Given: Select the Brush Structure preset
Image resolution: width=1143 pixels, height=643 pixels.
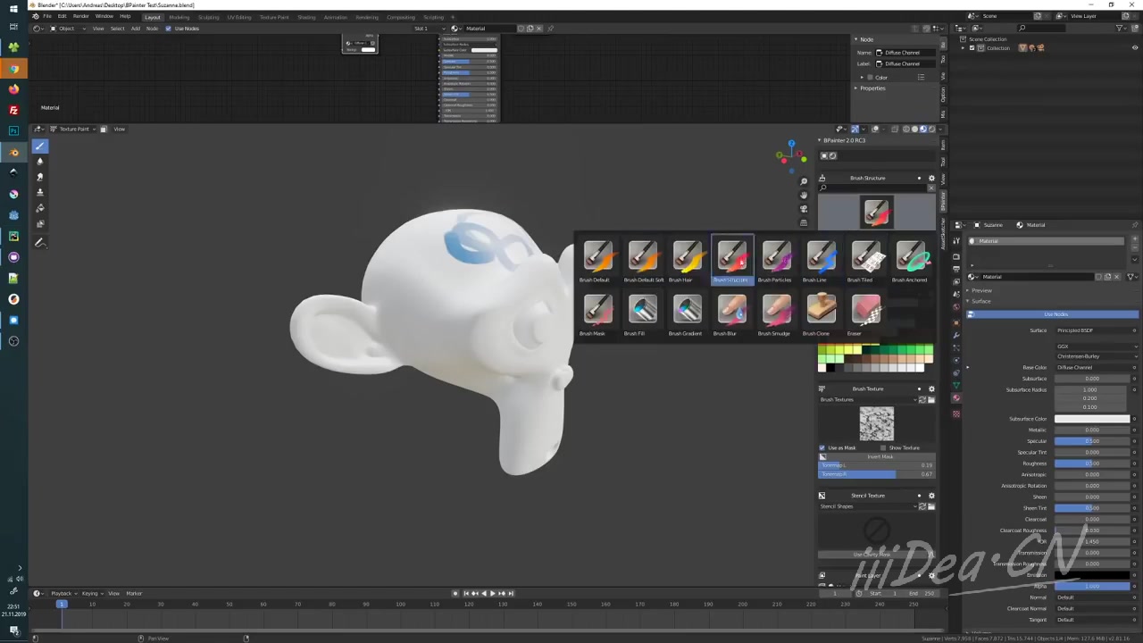Looking at the screenshot, I should click(731, 262).
